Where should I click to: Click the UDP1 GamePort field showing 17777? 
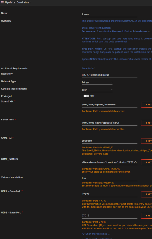110,194
